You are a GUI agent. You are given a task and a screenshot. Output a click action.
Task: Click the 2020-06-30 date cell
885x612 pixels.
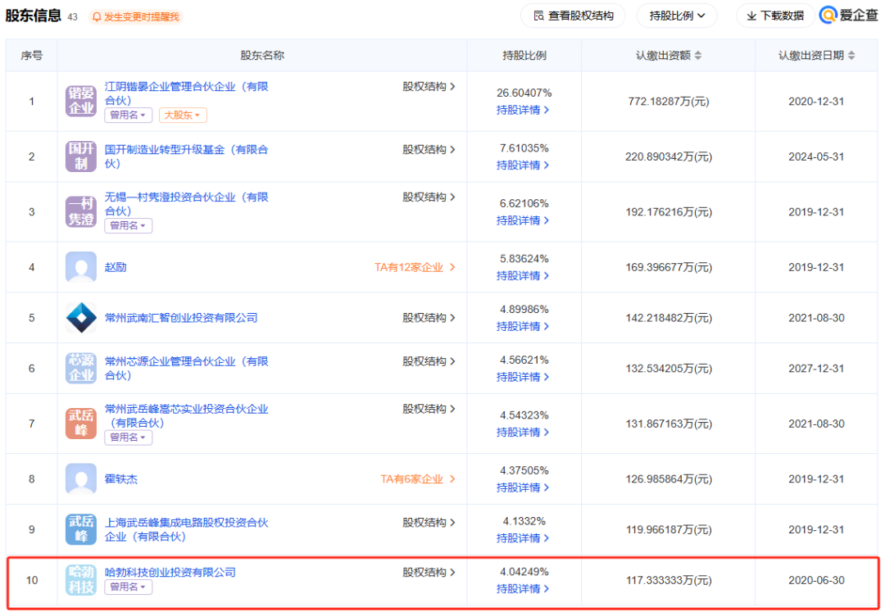(816, 580)
